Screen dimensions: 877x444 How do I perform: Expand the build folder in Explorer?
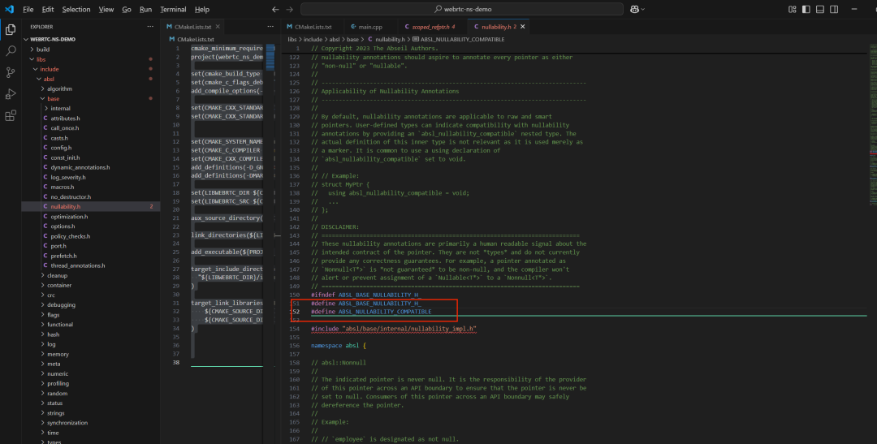(x=43, y=50)
